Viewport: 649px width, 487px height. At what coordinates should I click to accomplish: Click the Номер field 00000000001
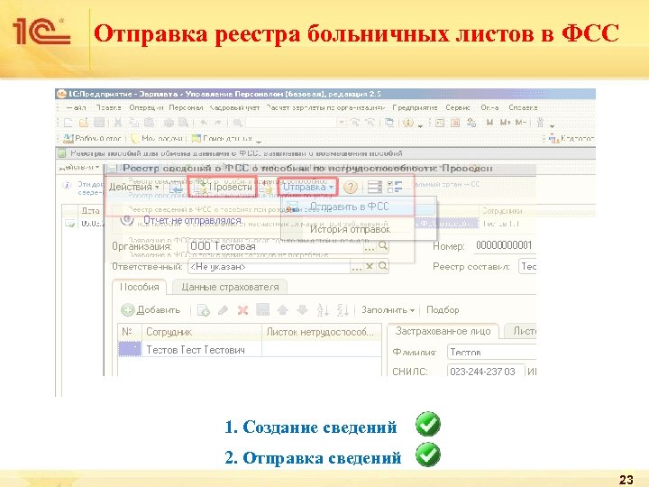[505, 245]
